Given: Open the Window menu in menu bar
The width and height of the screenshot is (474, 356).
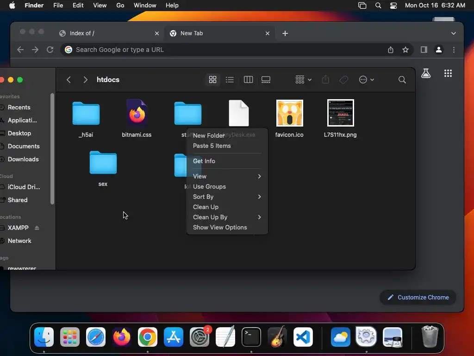Looking at the screenshot, I should click(145, 6).
